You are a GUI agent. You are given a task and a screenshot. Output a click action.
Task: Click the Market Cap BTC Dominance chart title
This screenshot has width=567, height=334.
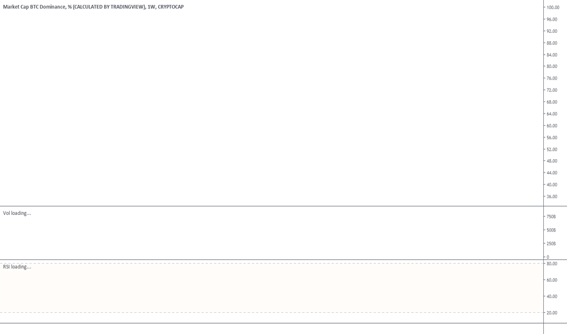93,7
